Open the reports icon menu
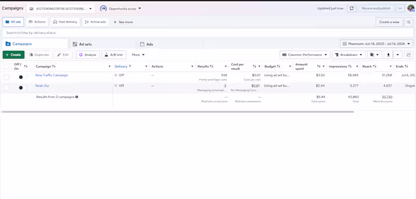 point(374,55)
